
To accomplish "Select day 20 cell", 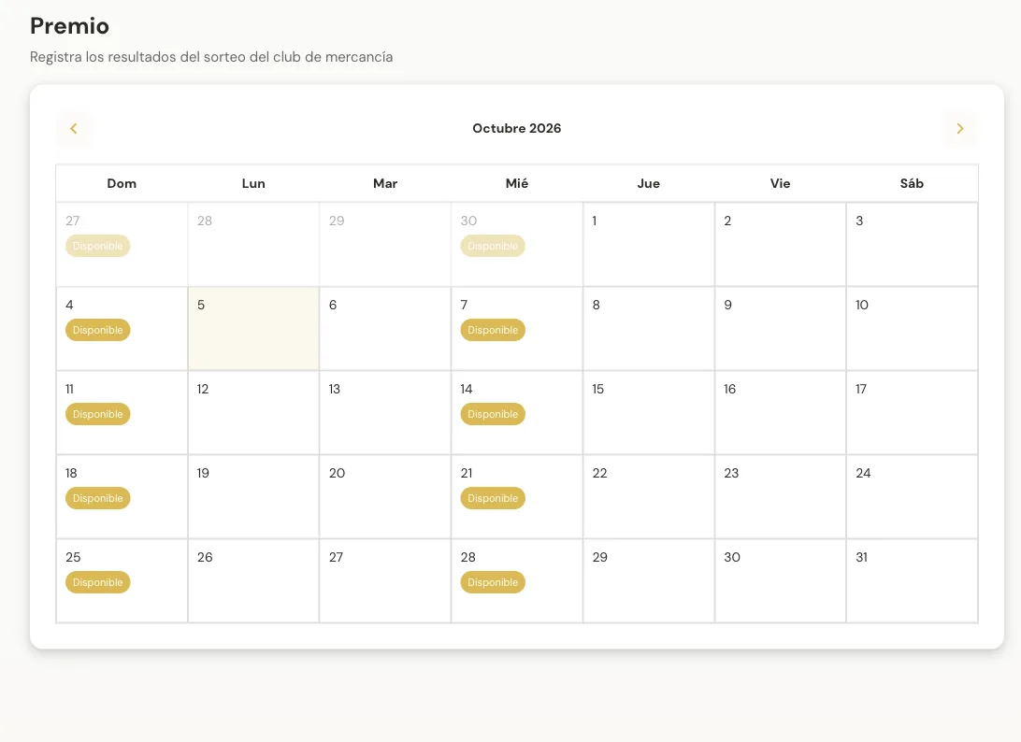I will click(385, 496).
